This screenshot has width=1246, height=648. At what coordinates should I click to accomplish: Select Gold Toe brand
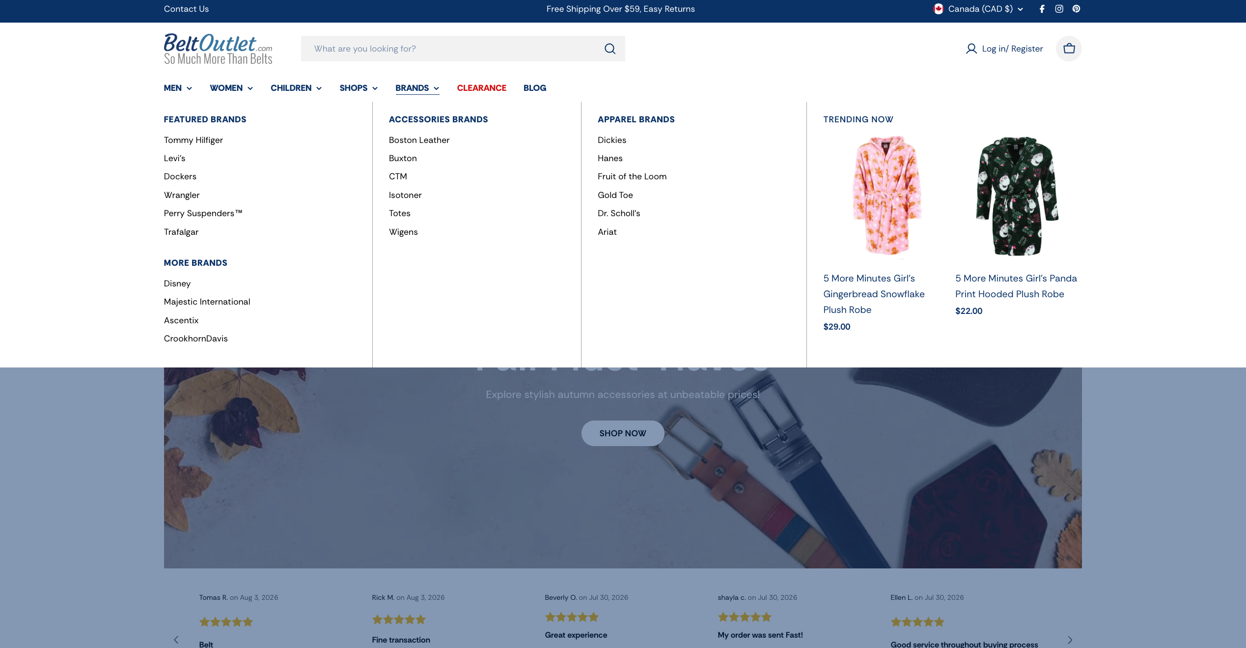pyautogui.click(x=615, y=195)
